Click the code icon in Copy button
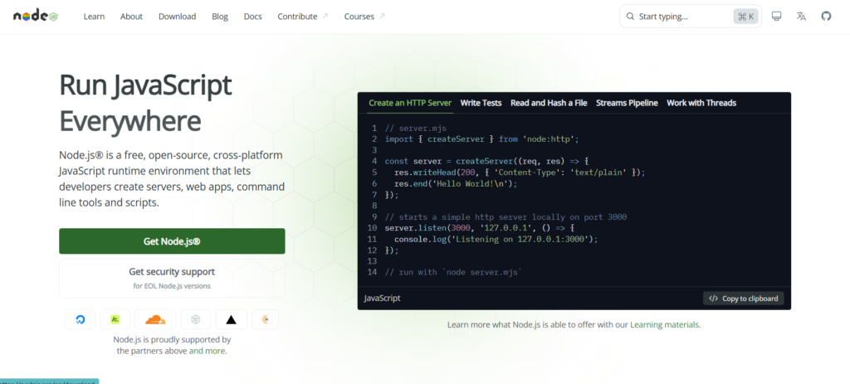The image size is (850, 384). tap(713, 299)
